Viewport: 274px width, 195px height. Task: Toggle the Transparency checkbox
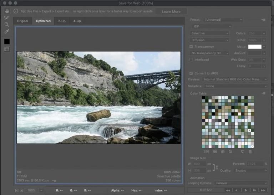191,47
